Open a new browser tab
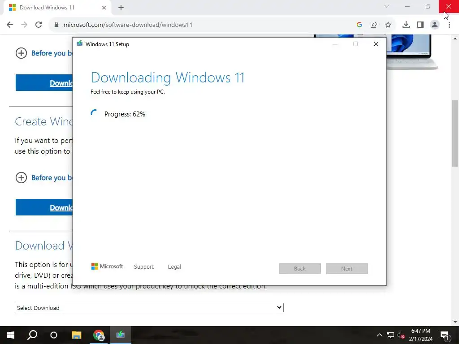Screen dimensions: 459x344 121,8
